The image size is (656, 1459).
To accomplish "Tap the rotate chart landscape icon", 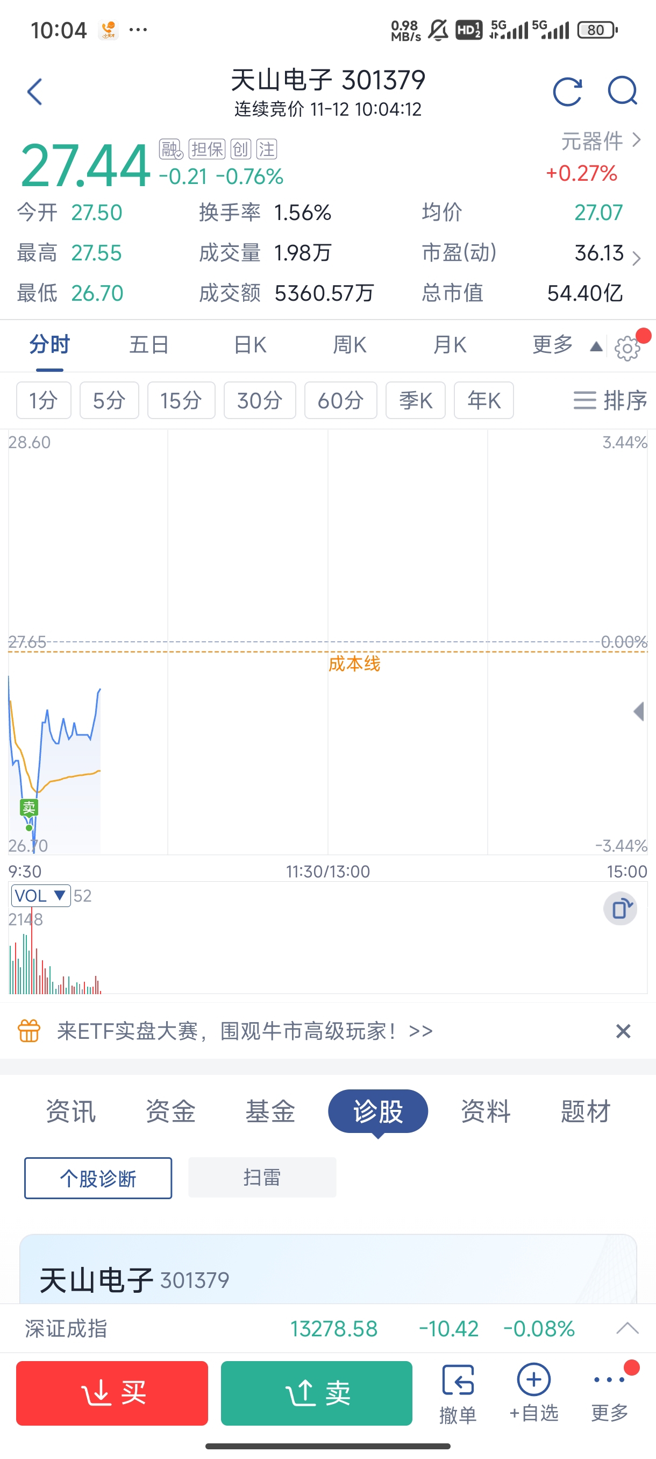I will tap(621, 909).
